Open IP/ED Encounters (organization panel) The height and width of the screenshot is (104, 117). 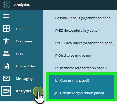click(x=84, y=43)
